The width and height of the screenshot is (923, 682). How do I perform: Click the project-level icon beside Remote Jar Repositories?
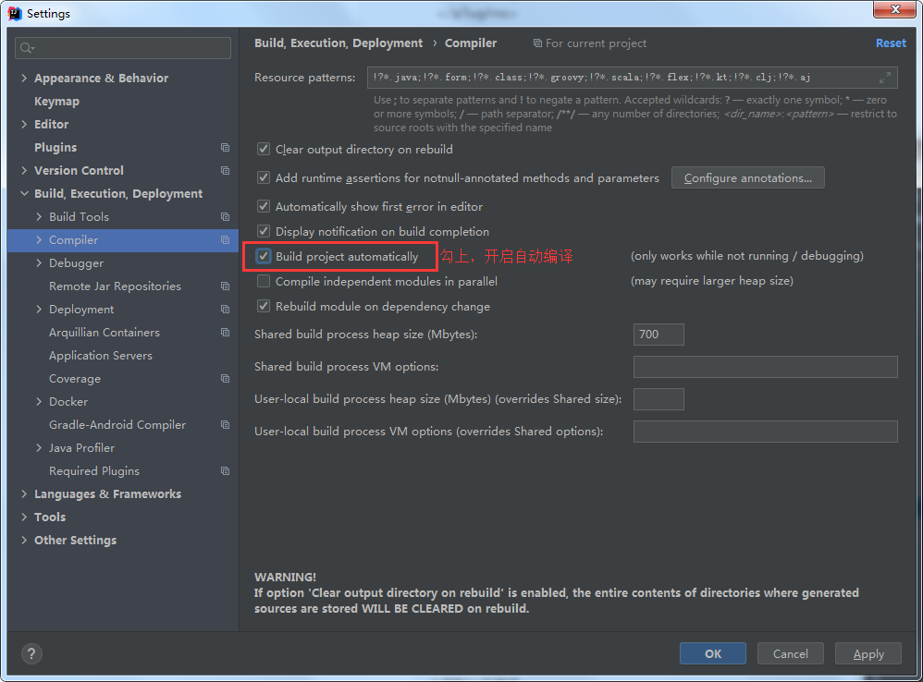(225, 286)
